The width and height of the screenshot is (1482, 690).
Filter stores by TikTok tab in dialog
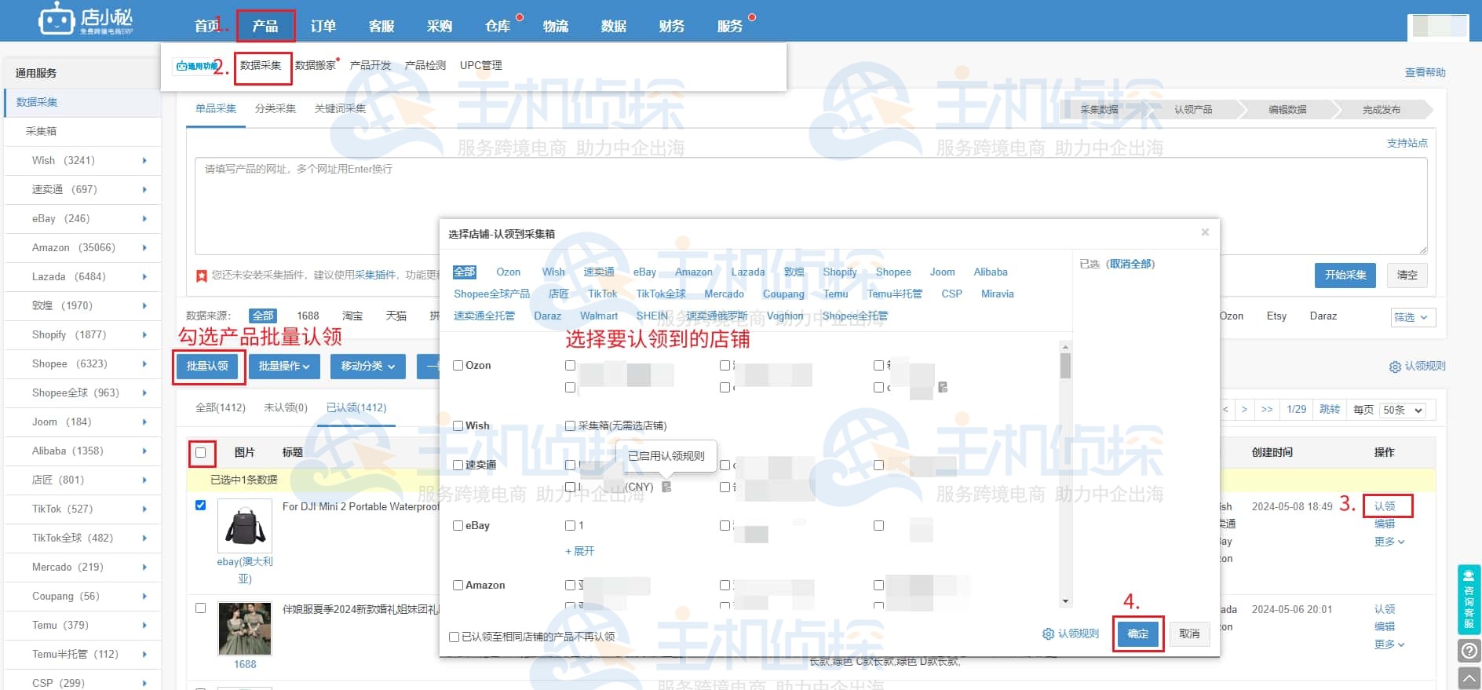(602, 294)
